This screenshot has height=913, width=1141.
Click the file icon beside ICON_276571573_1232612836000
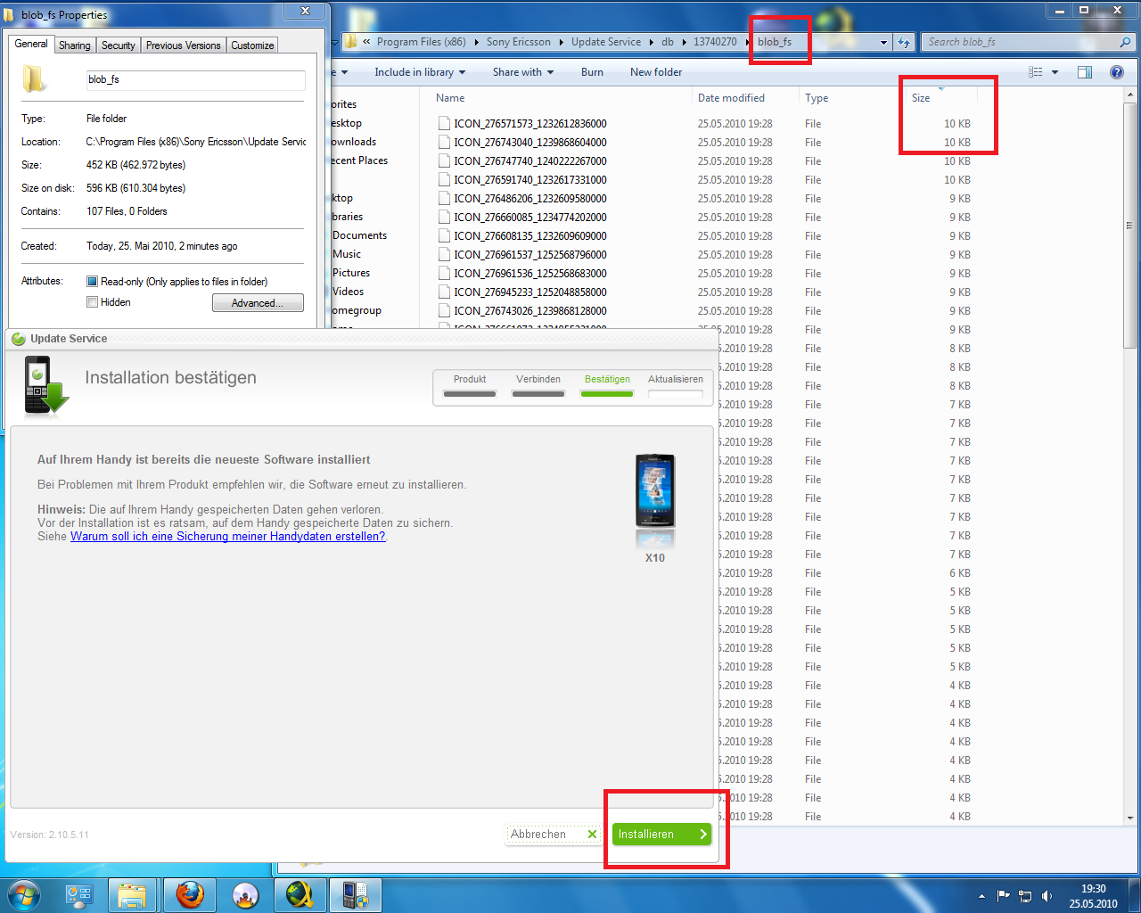444,124
